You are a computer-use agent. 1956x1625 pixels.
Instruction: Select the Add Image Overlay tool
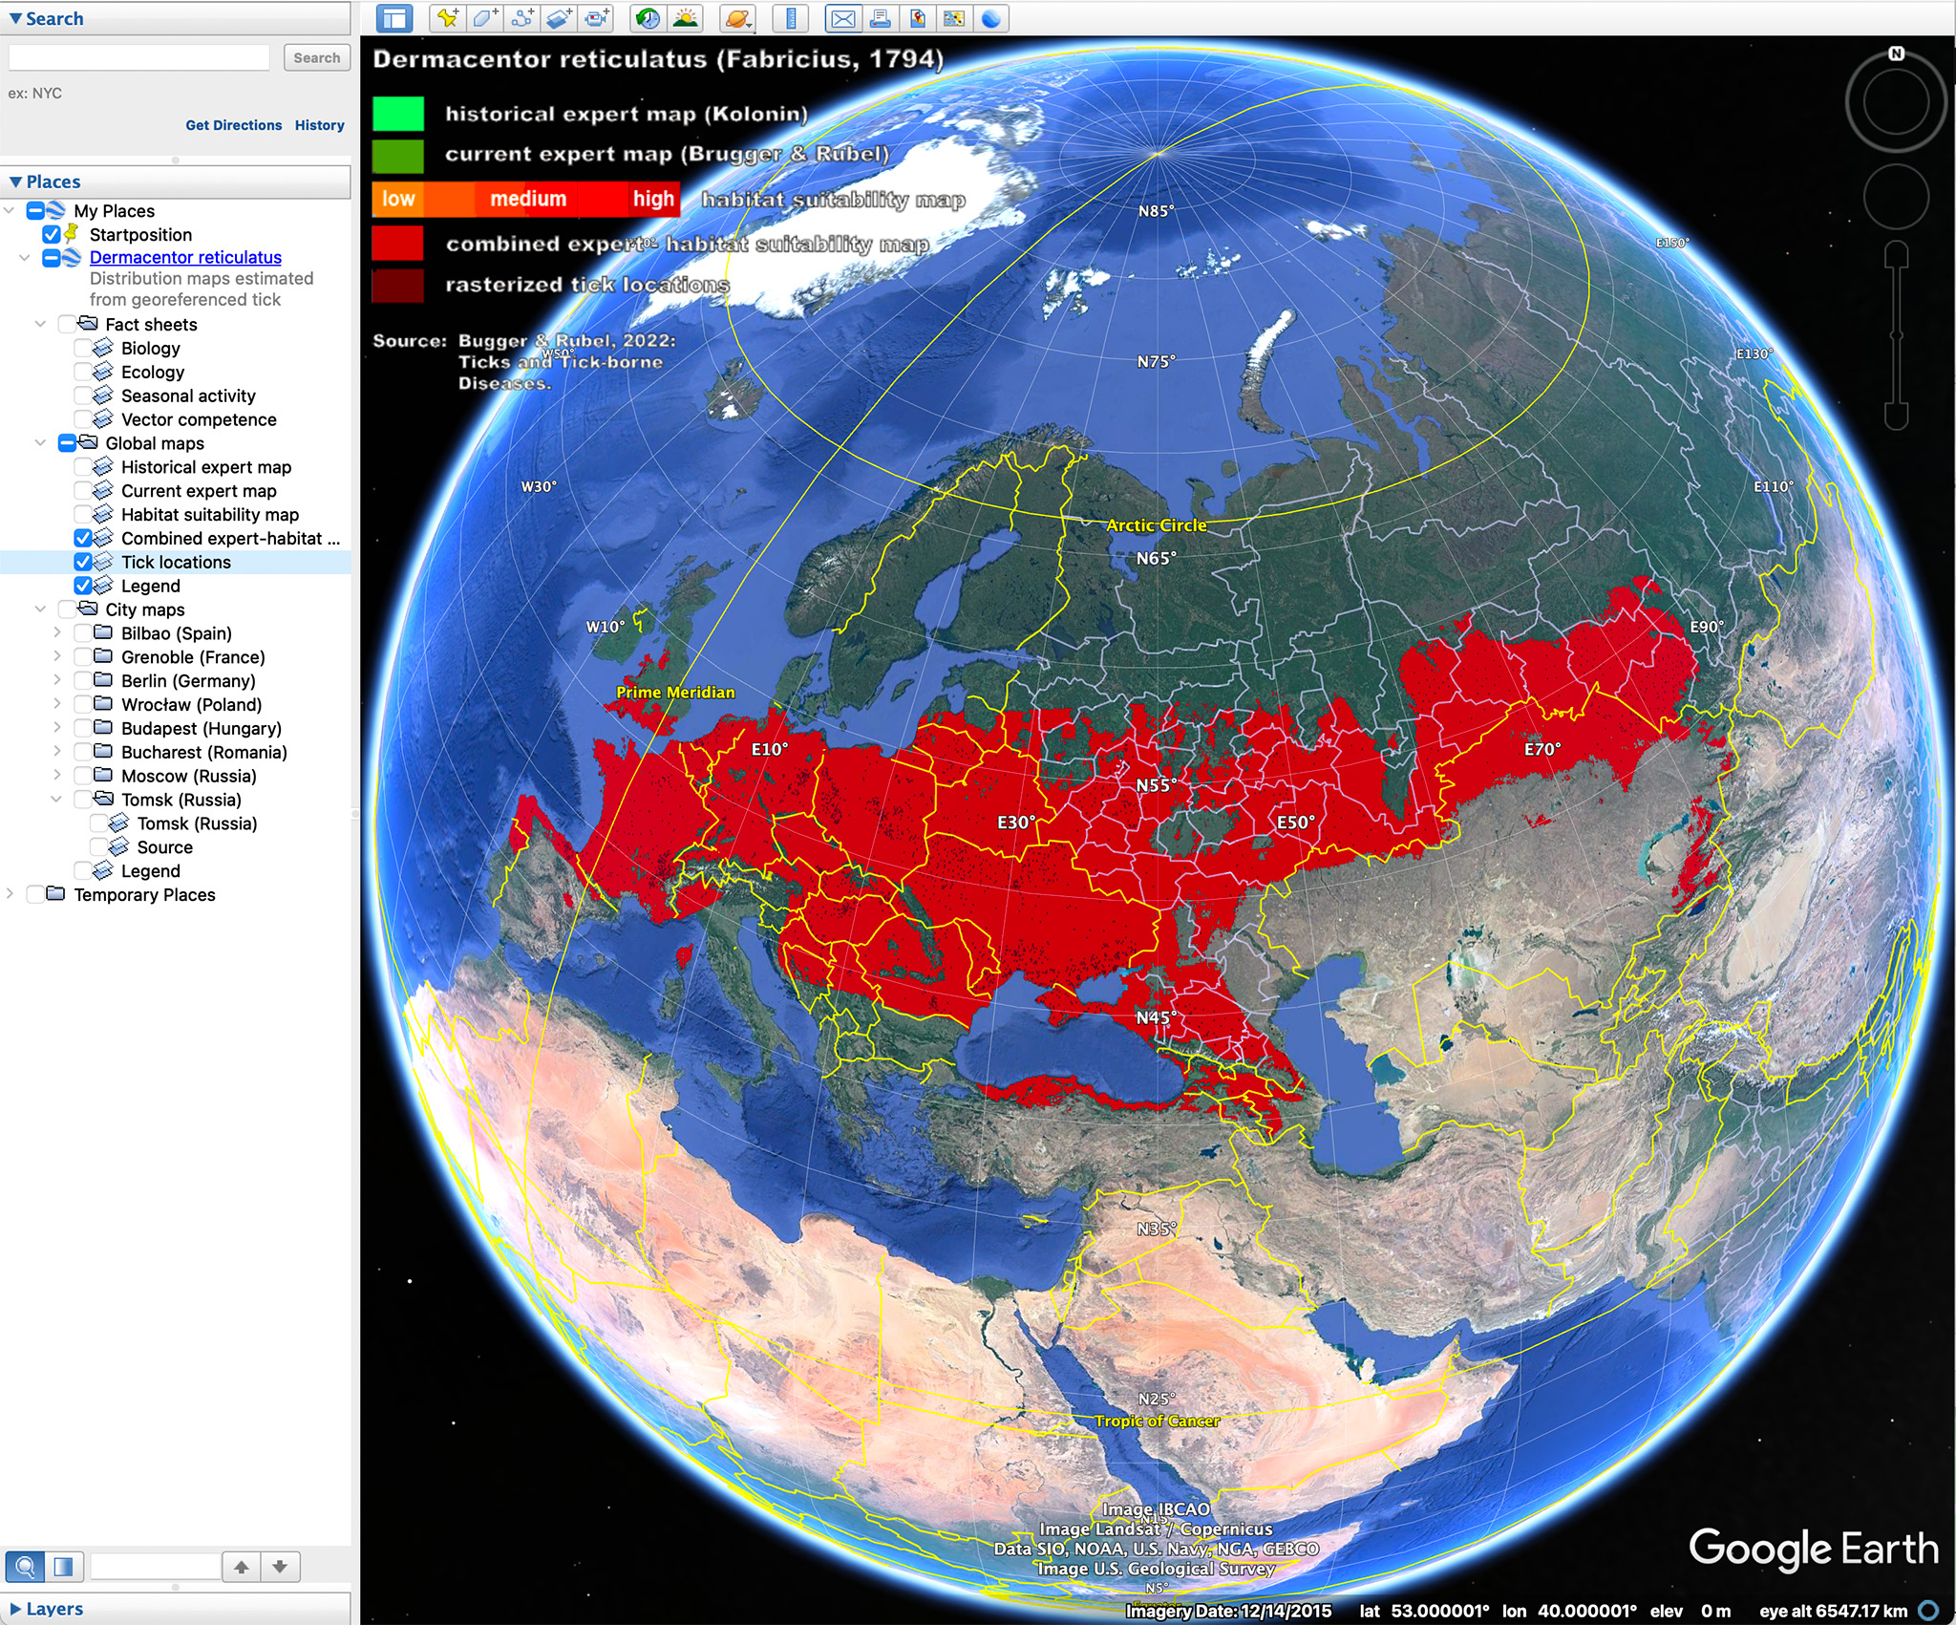(x=559, y=18)
